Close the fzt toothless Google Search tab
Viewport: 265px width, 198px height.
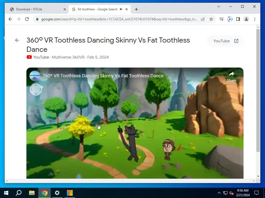(x=126, y=9)
